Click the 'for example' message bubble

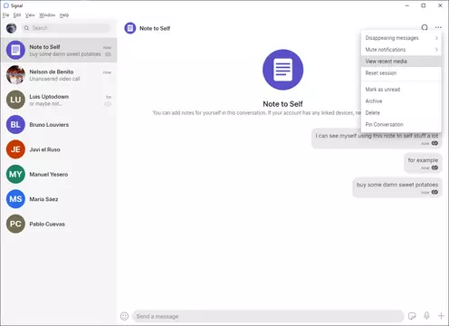[423, 163]
